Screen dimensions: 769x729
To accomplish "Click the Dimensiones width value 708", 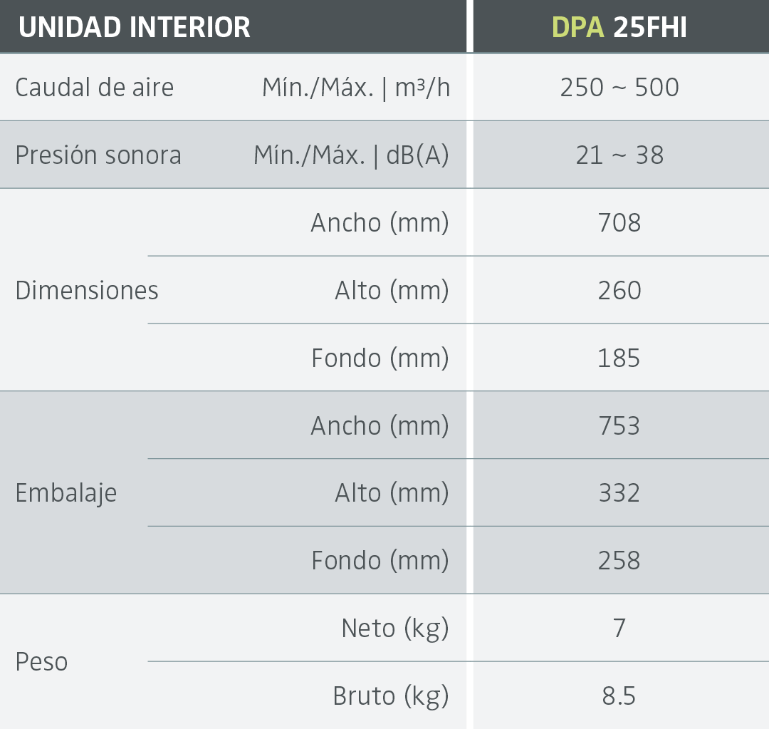I will point(619,223).
